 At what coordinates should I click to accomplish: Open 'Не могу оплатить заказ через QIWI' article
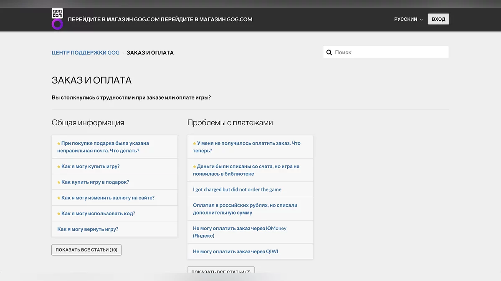tap(235, 251)
